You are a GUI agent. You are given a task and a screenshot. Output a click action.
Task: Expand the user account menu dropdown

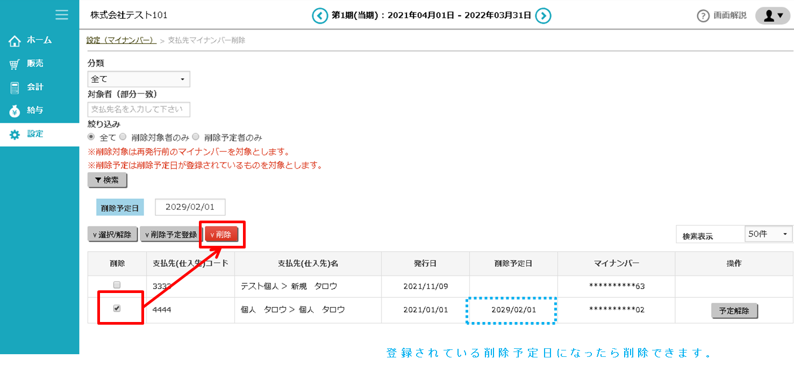(x=772, y=16)
